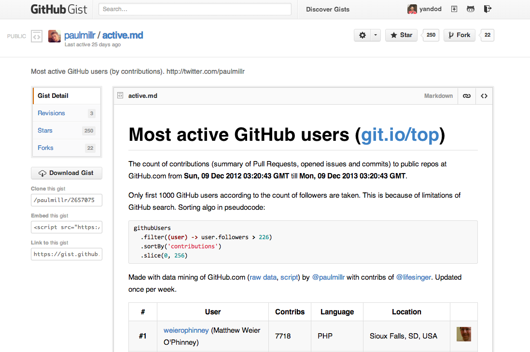Click the sign out icon
This screenshot has height=352, width=530.
point(487,9)
